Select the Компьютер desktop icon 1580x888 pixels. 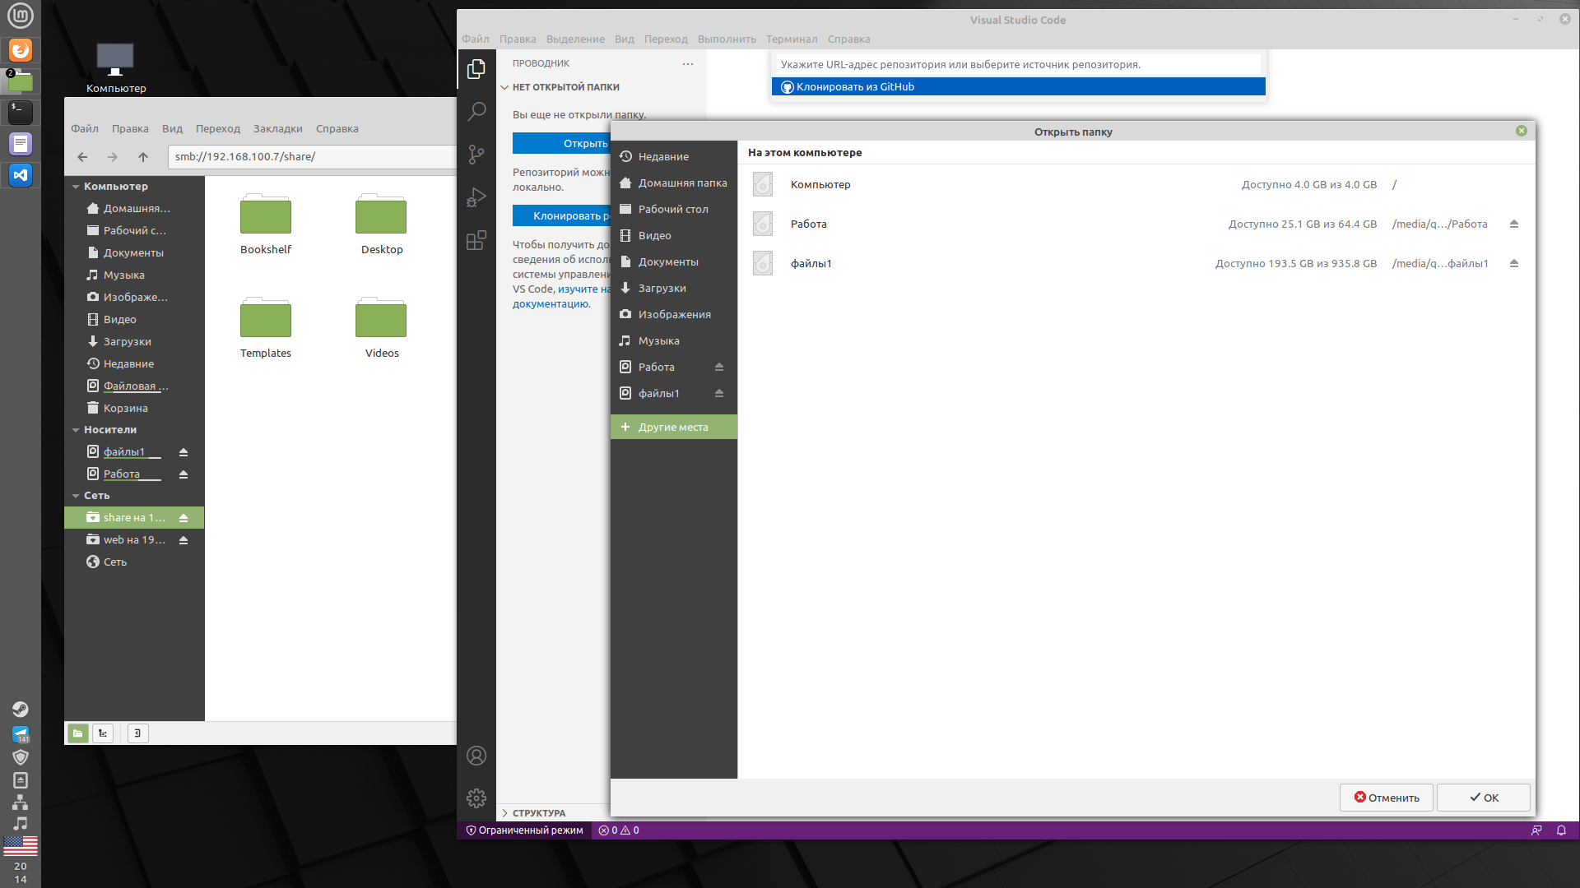(115, 68)
